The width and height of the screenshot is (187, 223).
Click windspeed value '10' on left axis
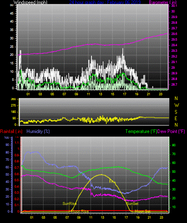click(x=12, y=72)
